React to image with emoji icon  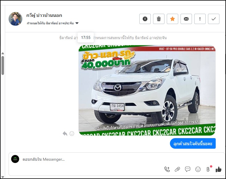(72, 134)
